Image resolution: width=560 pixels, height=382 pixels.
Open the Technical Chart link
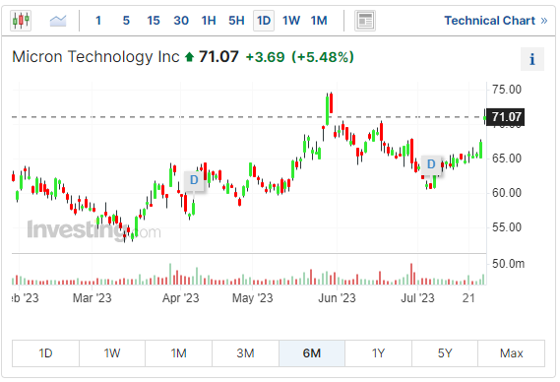[496, 21]
